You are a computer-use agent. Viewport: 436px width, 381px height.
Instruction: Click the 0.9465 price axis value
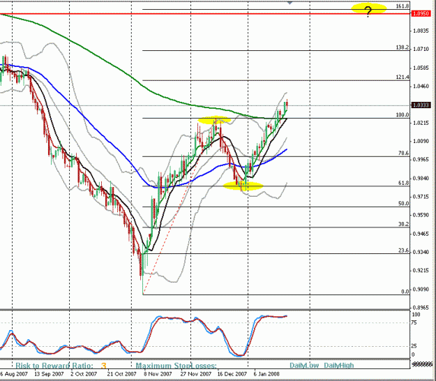click(421, 234)
